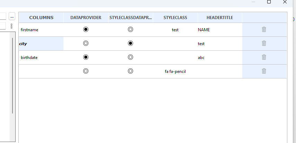Select styleclassdataprovider radio in the empty row
Image resolution: width=296 pixels, height=143 pixels.
click(x=130, y=71)
